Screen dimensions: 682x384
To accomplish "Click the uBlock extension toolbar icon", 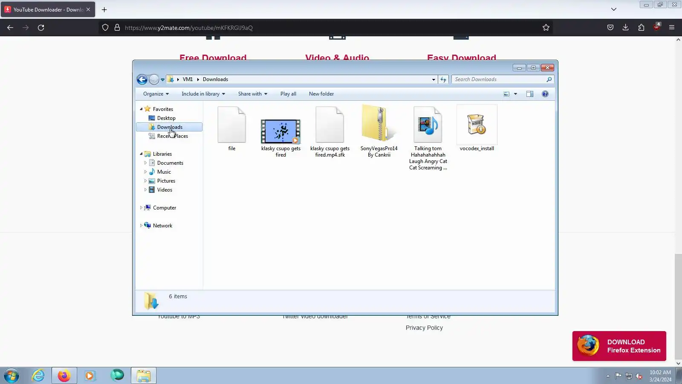I will tap(656, 28).
